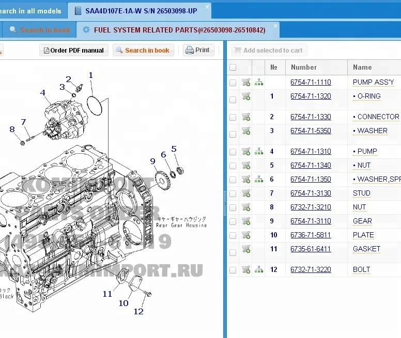Close the SAA4D107E-1A-W model tab
The width and height of the screenshot is (401, 338).
pyautogui.click(x=207, y=7)
